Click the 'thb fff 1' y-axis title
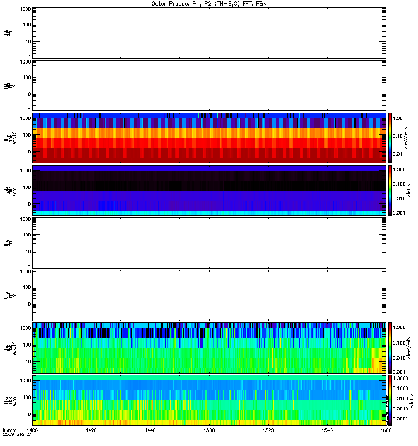This screenshot has height=446, width=418. tap(10, 33)
